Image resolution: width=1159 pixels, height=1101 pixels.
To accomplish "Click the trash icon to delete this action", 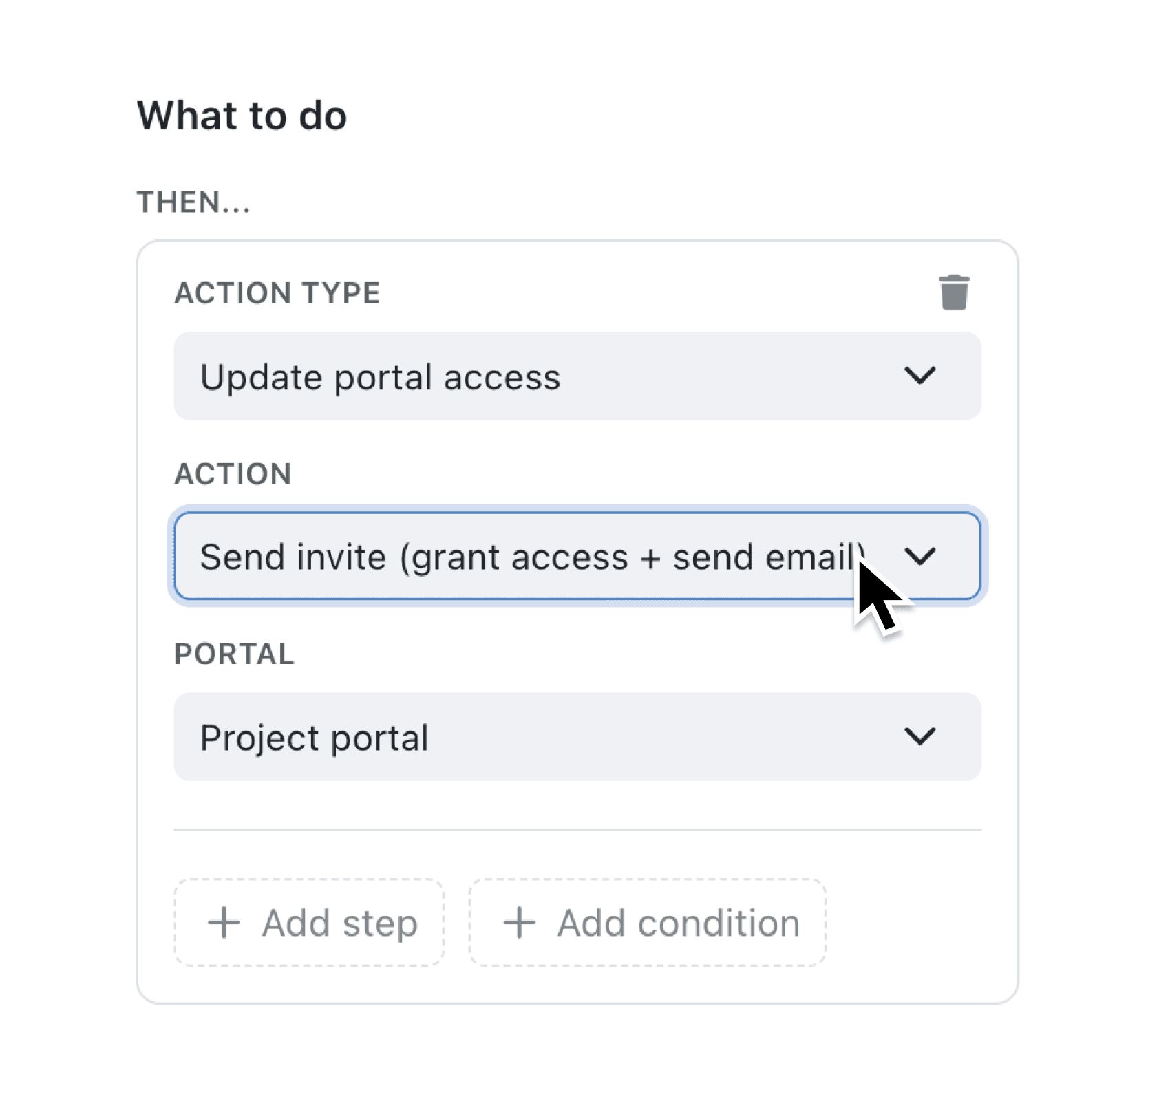I will (955, 292).
